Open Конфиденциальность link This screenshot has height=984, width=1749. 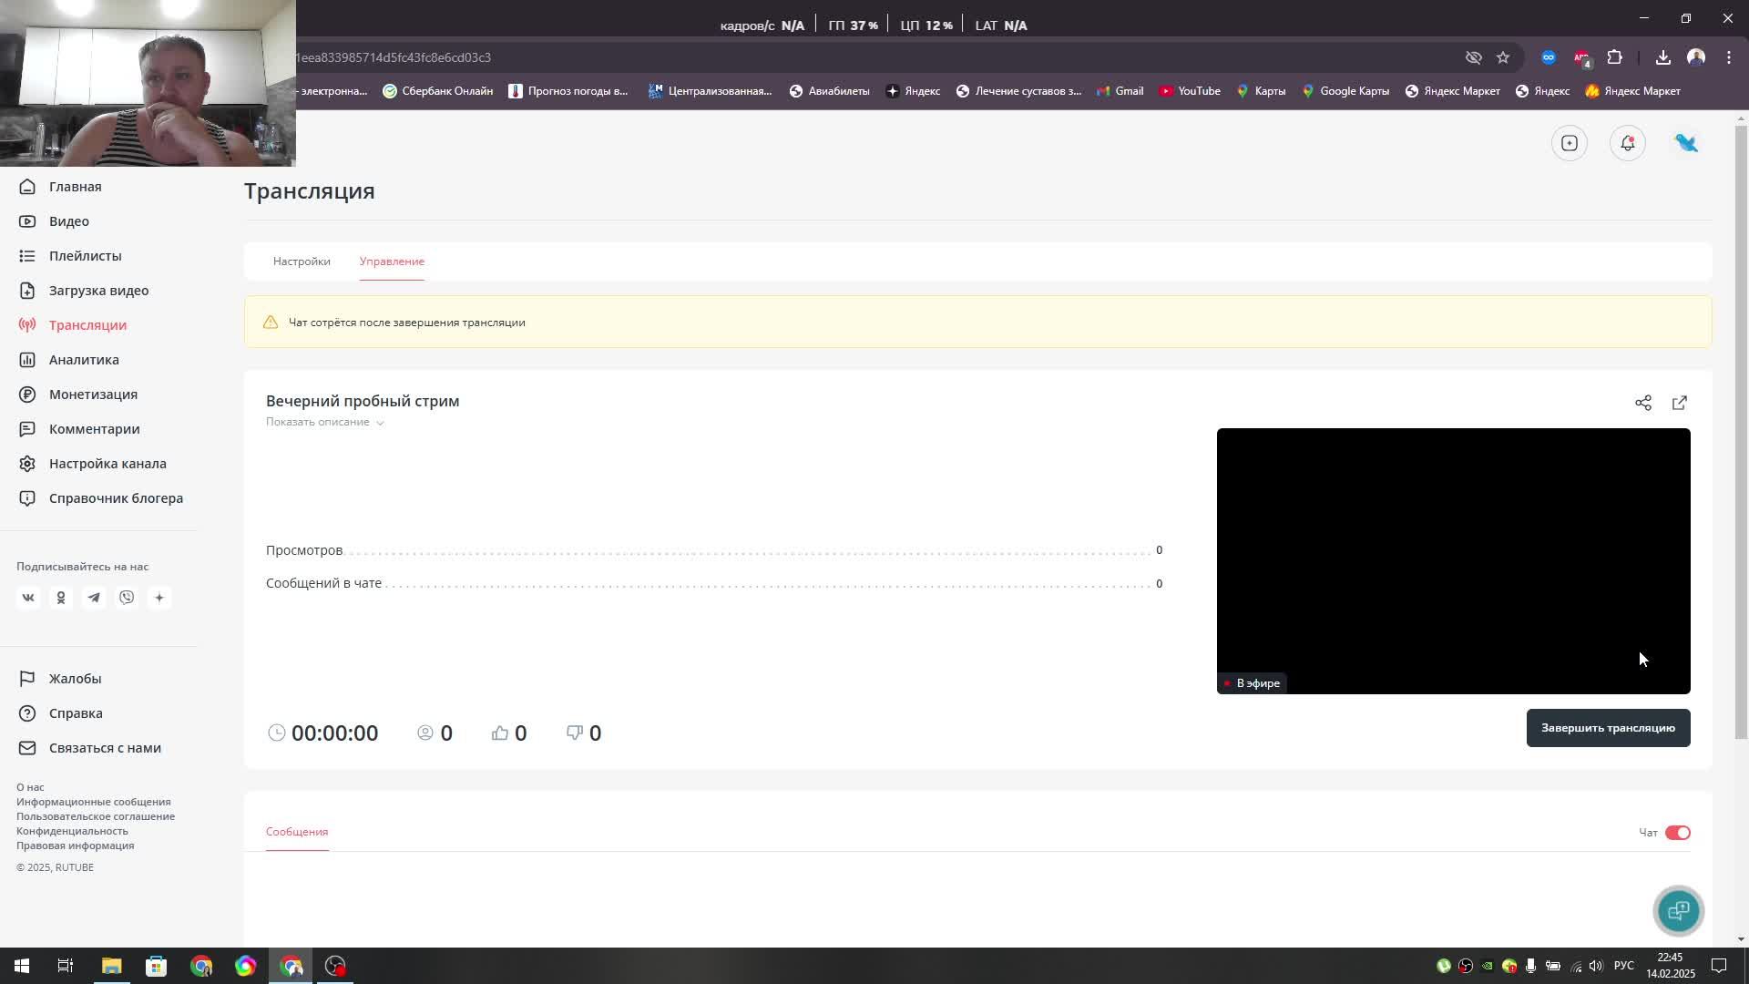coord(72,831)
